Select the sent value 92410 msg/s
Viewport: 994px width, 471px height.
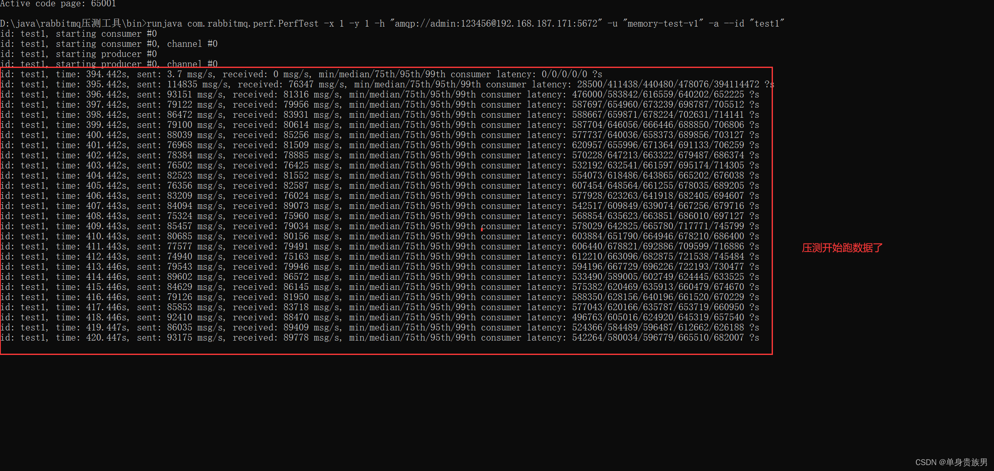(195, 317)
